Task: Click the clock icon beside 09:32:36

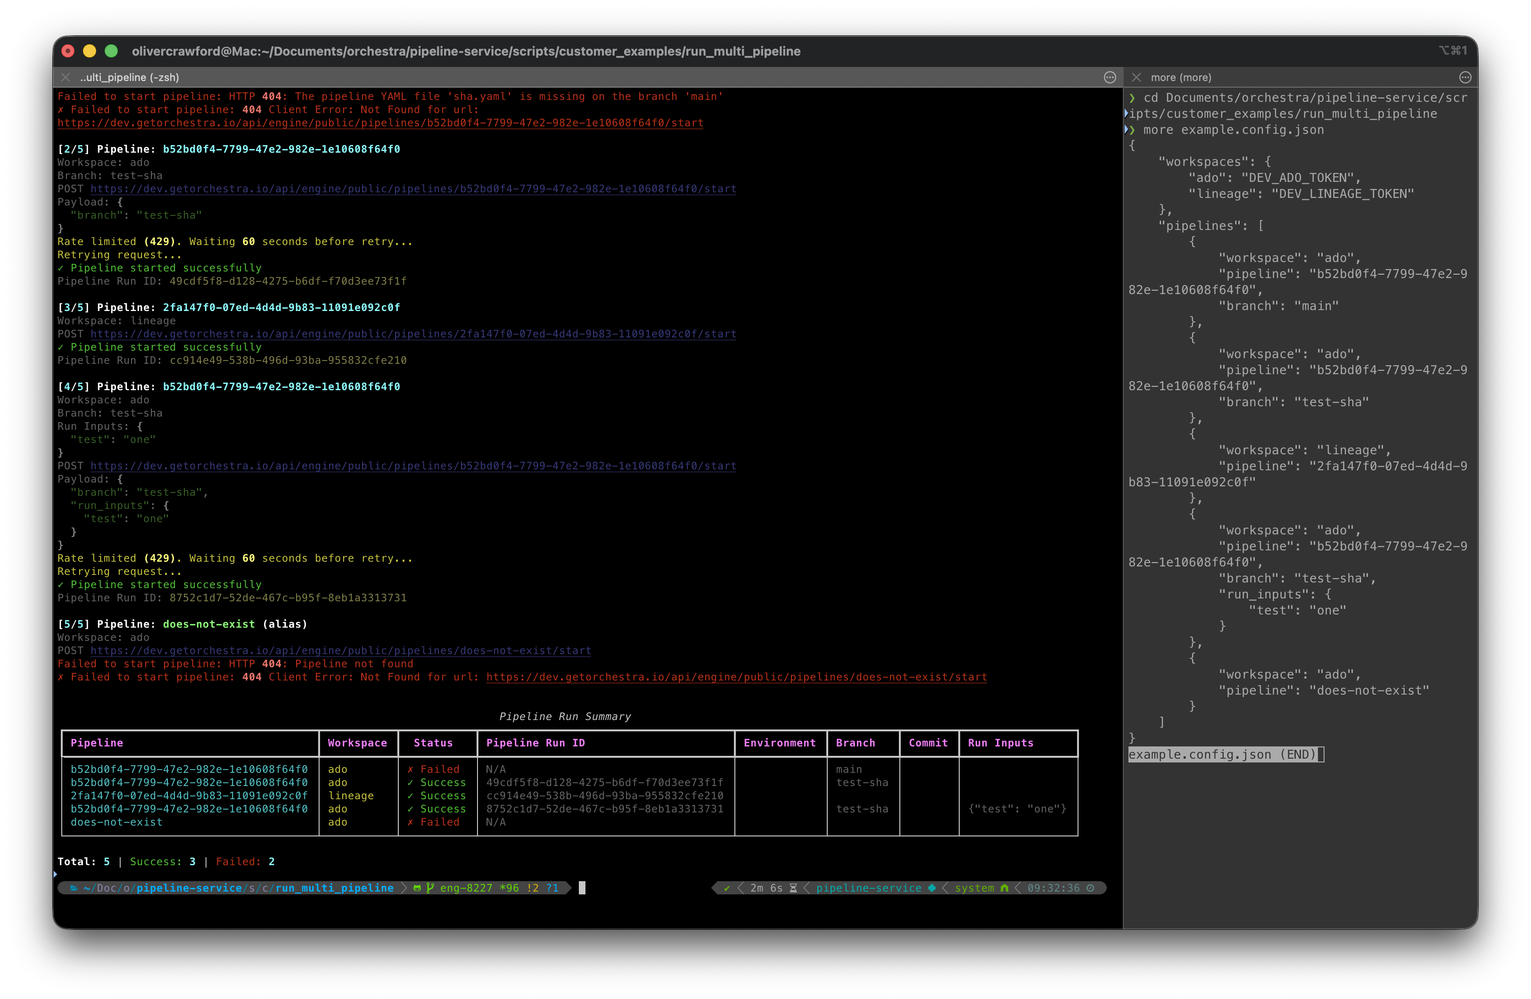Action: (1091, 888)
